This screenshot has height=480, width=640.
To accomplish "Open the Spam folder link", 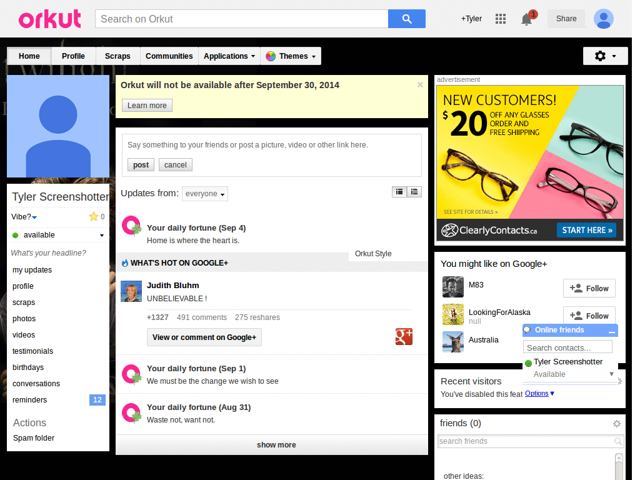I will click(34, 438).
